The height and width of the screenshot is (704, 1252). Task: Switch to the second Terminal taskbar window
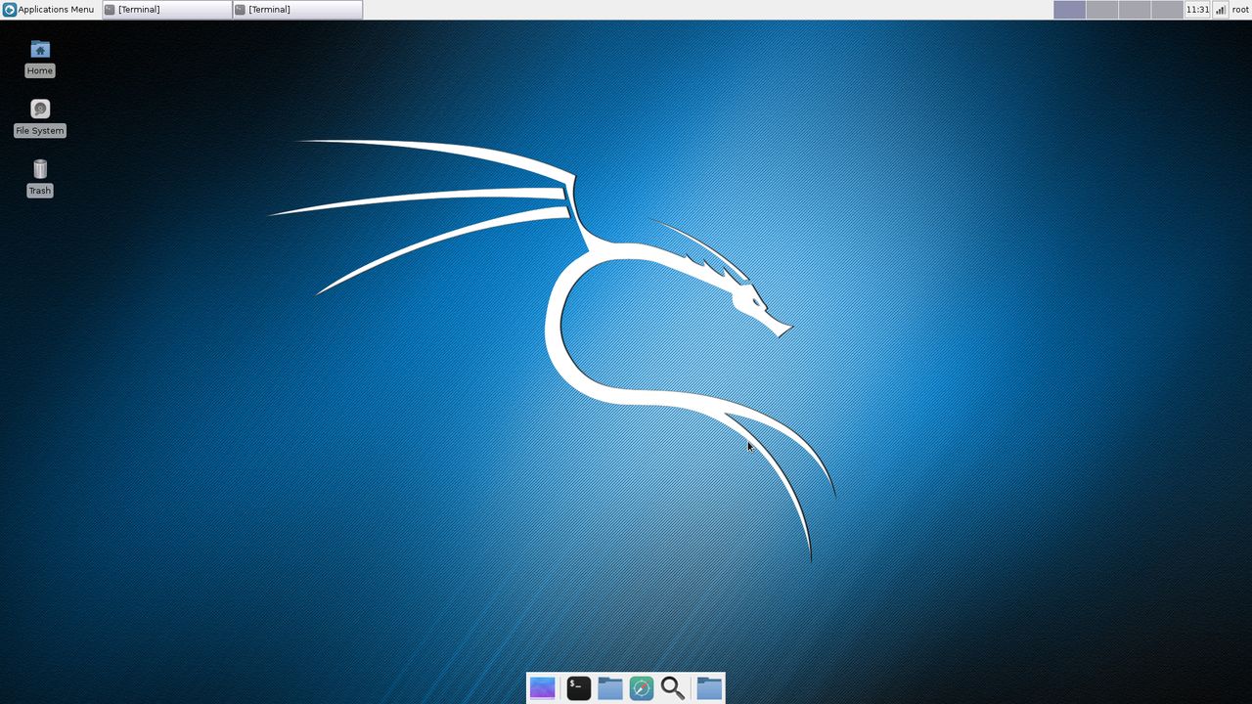(x=296, y=10)
